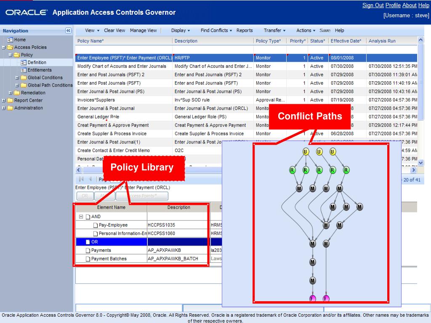This screenshot has width=431, height=323.
Task: Click the Definition page icon
Action: click(24, 63)
